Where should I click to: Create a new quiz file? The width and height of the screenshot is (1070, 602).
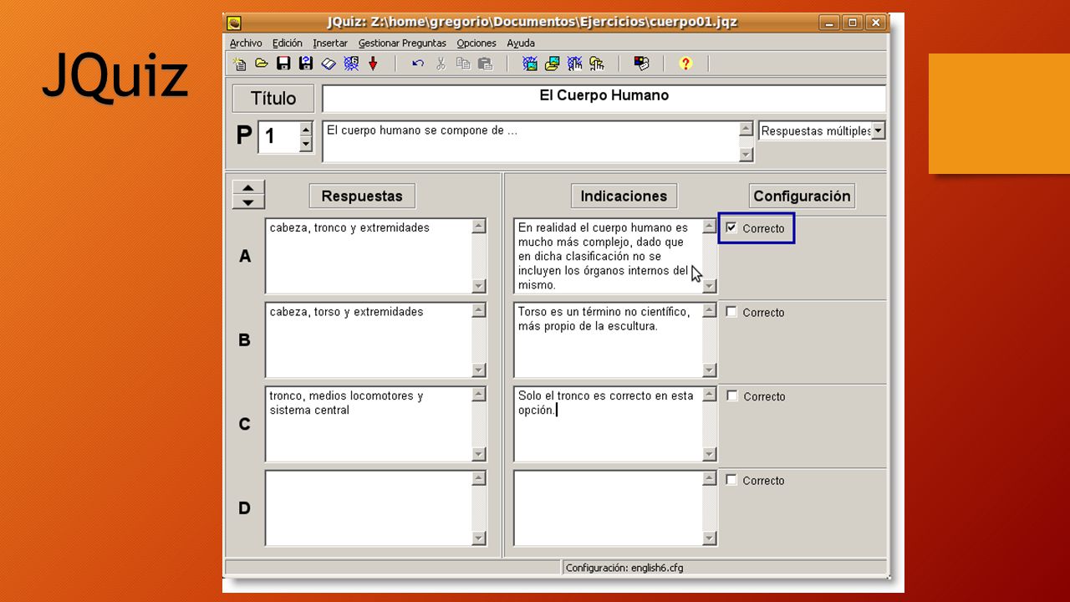coord(240,64)
